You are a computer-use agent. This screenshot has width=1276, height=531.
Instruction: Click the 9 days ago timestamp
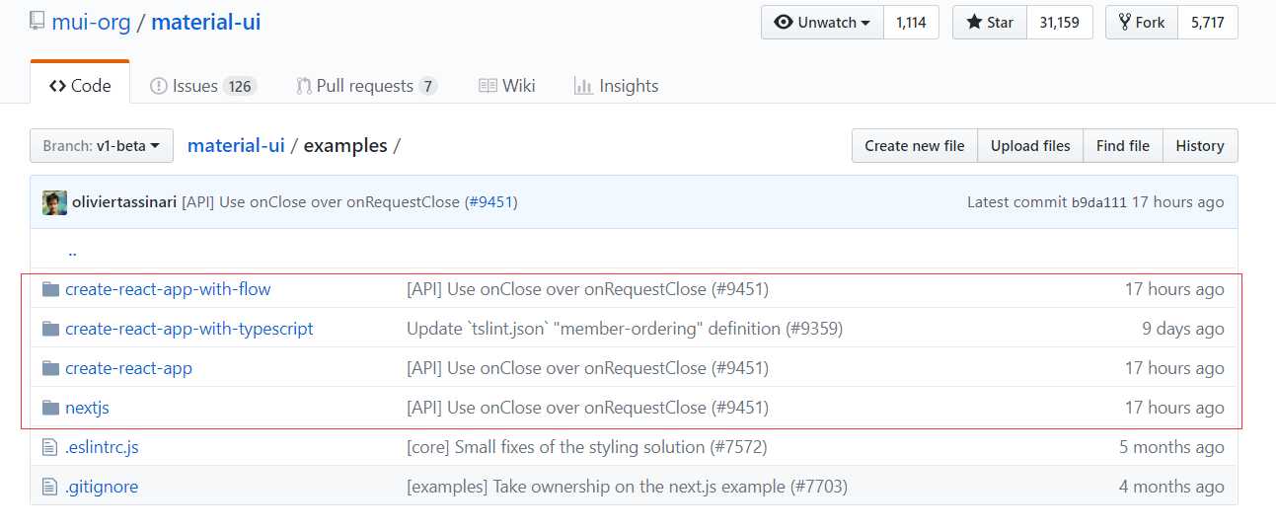1182,329
